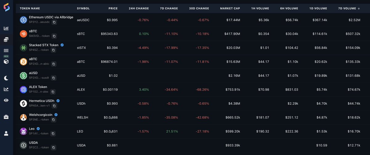Open the waves pools sidebar icon
This screenshot has height=155, width=370.
tap(6, 51)
